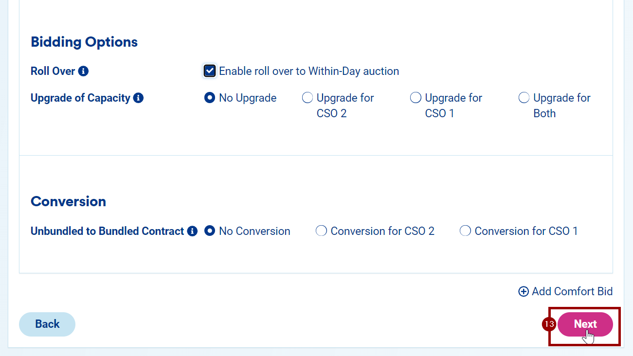Pick the Upgrade for Both option
633x356 pixels.
pos(524,98)
